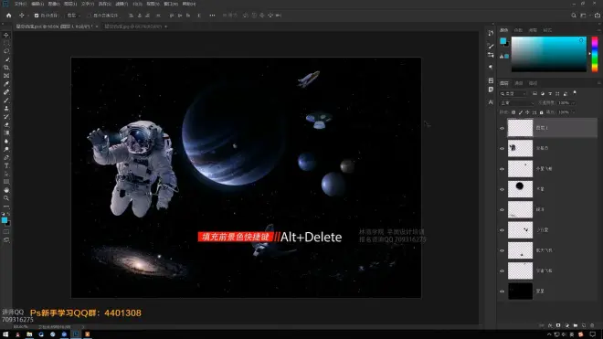Click the toolbox foreground color swatch
This screenshot has height=339, width=603.
5,220
